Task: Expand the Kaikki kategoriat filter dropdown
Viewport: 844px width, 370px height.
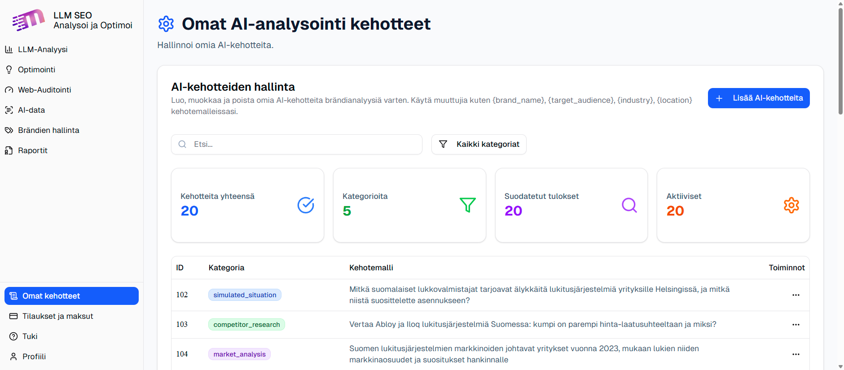Action: point(479,144)
